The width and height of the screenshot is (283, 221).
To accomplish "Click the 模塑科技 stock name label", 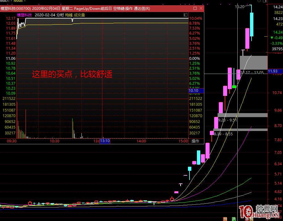I will (x=24, y=15).
